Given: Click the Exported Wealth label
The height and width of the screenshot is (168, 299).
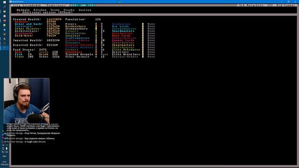Looking at the screenshot, I should click(x=28, y=45).
